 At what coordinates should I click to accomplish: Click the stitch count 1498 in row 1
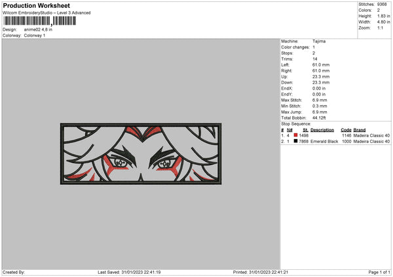(304, 135)
